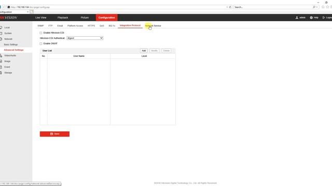332x186 pixels.
Task: Select Advanced Settings in the sidebar
Action: tap(14, 50)
